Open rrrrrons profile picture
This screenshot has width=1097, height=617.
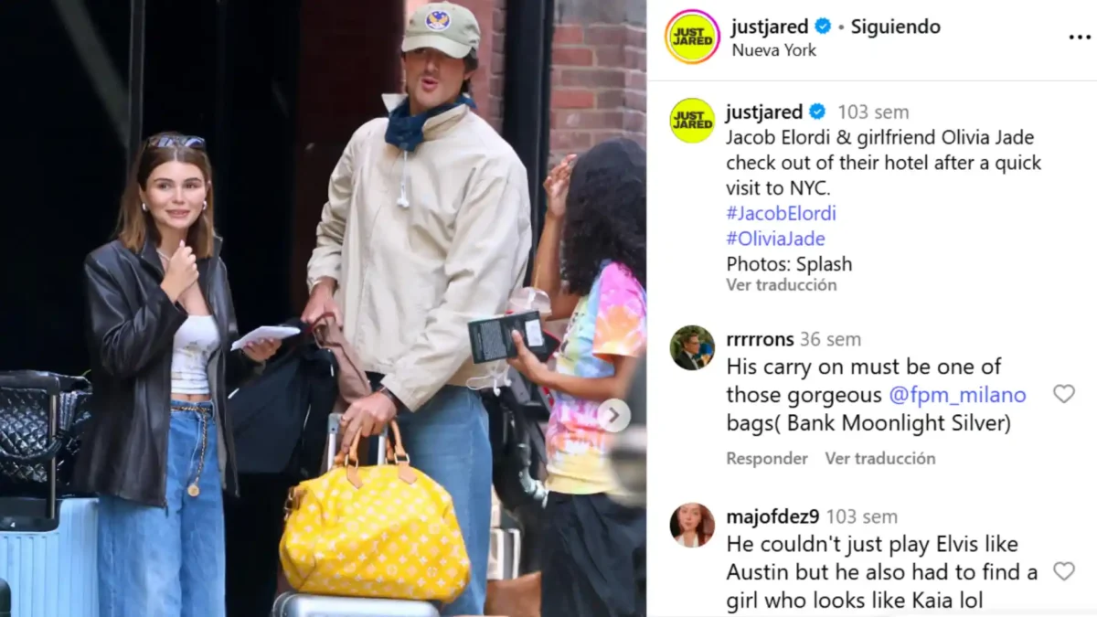tap(692, 347)
